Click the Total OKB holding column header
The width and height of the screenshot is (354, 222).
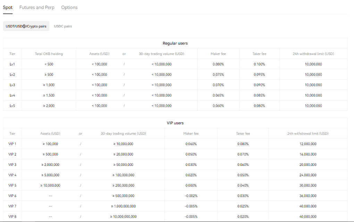coord(49,54)
